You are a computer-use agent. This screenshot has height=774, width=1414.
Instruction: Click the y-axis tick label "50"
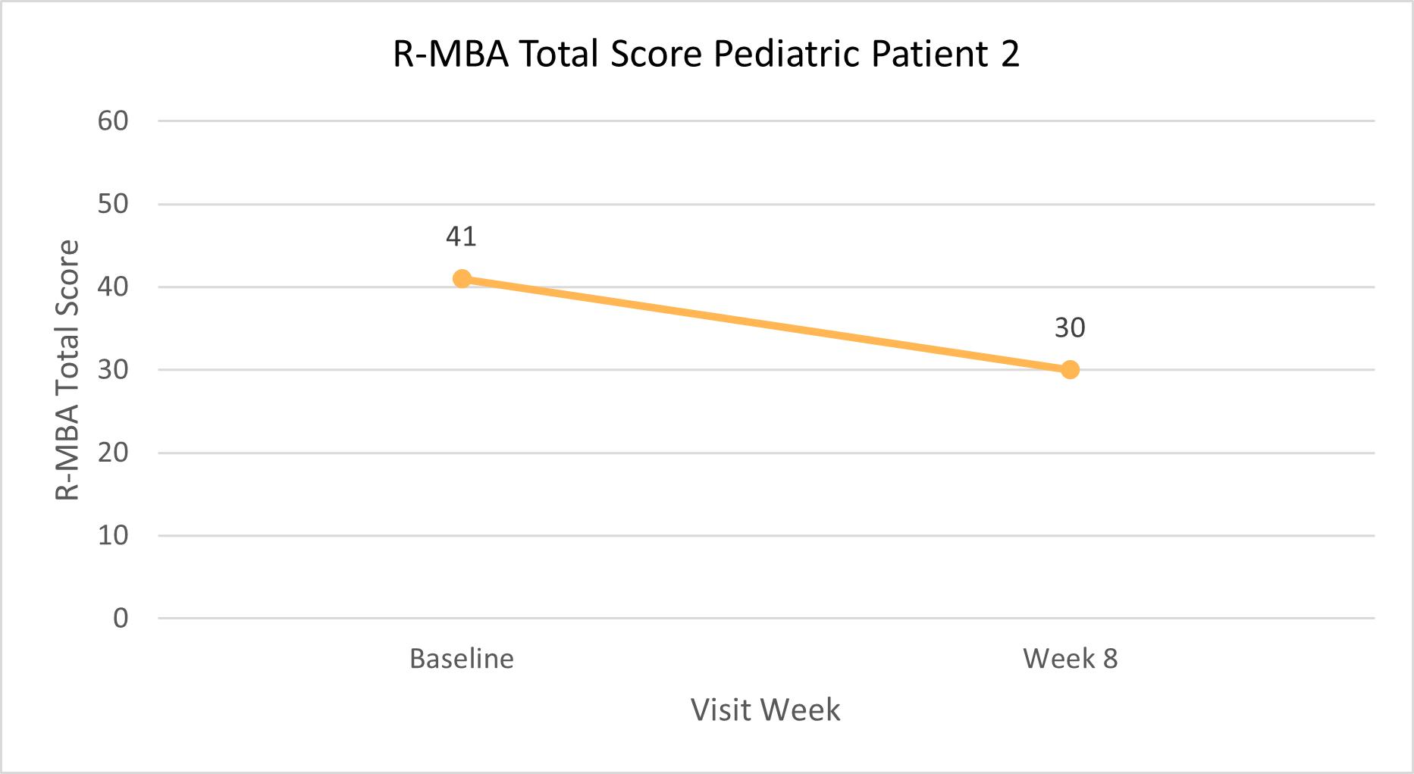113,204
